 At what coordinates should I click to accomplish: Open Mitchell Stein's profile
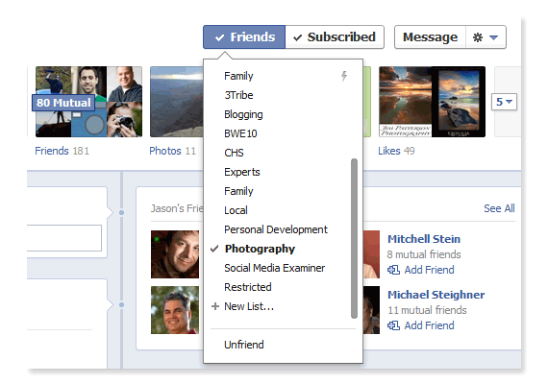point(424,239)
